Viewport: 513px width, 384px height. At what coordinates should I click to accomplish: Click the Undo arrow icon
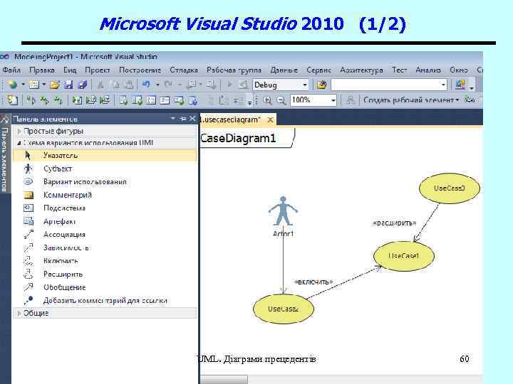(146, 85)
